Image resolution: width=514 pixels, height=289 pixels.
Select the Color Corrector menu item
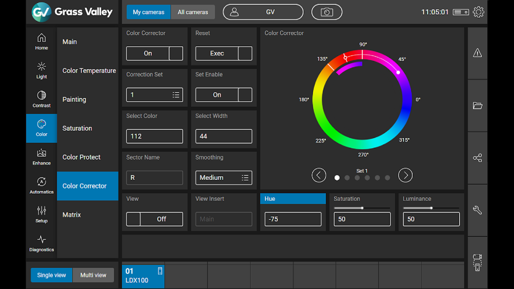coord(87,186)
